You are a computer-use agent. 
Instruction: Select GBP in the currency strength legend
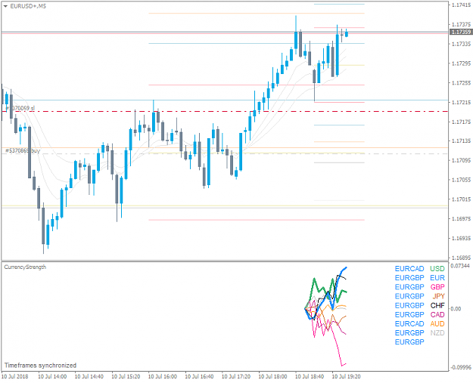coord(437,287)
